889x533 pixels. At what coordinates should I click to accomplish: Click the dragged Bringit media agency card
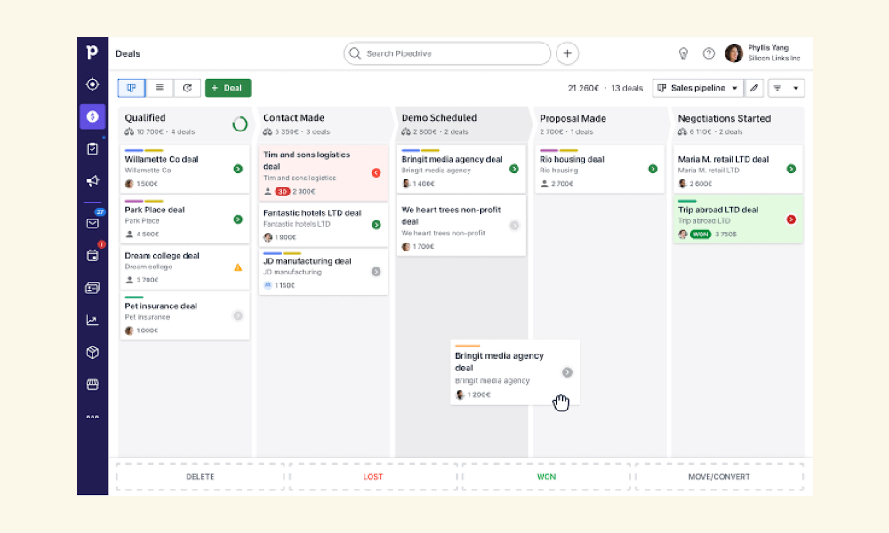pyautogui.click(x=515, y=372)
